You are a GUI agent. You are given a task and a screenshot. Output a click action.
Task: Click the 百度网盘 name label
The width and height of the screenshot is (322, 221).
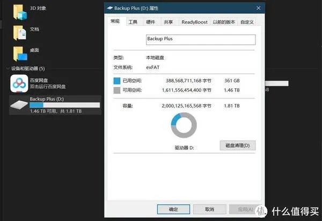(39, 80)
